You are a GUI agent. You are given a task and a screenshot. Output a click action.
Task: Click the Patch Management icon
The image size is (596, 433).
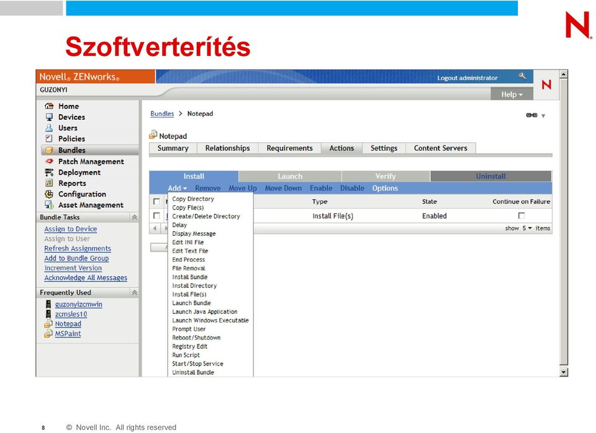[49, 161]
